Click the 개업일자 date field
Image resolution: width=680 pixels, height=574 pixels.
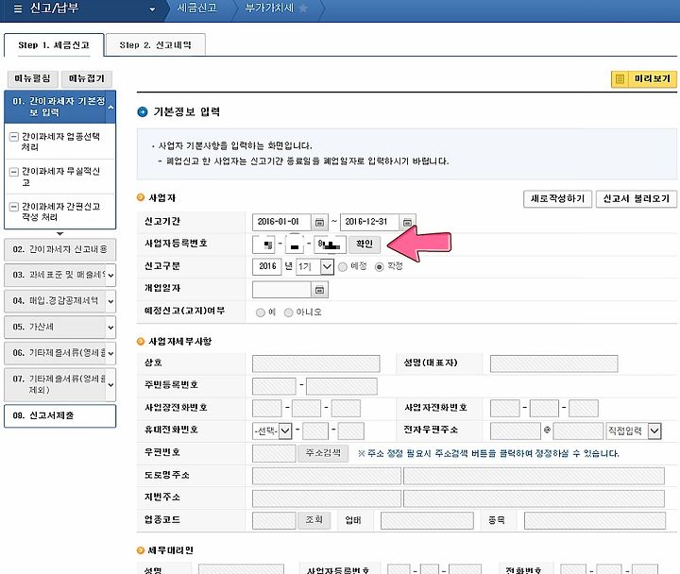click(281, 290)
